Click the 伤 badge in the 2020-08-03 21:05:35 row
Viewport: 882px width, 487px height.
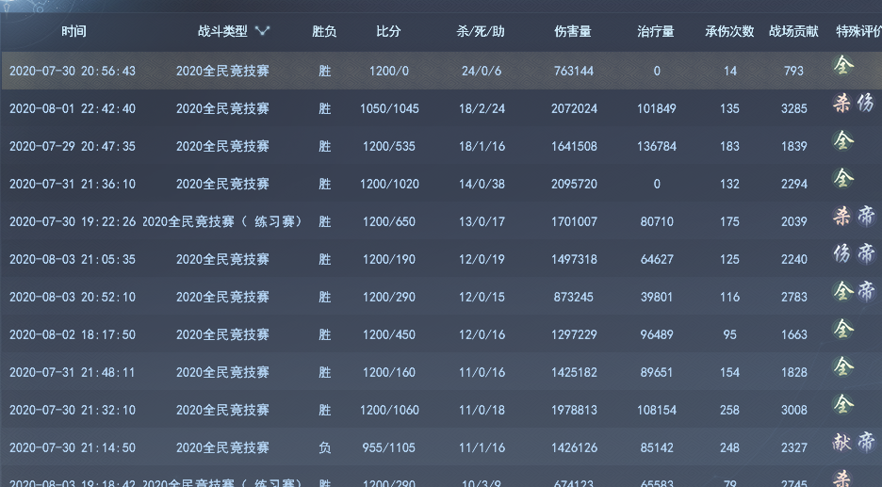click(842, 253)
